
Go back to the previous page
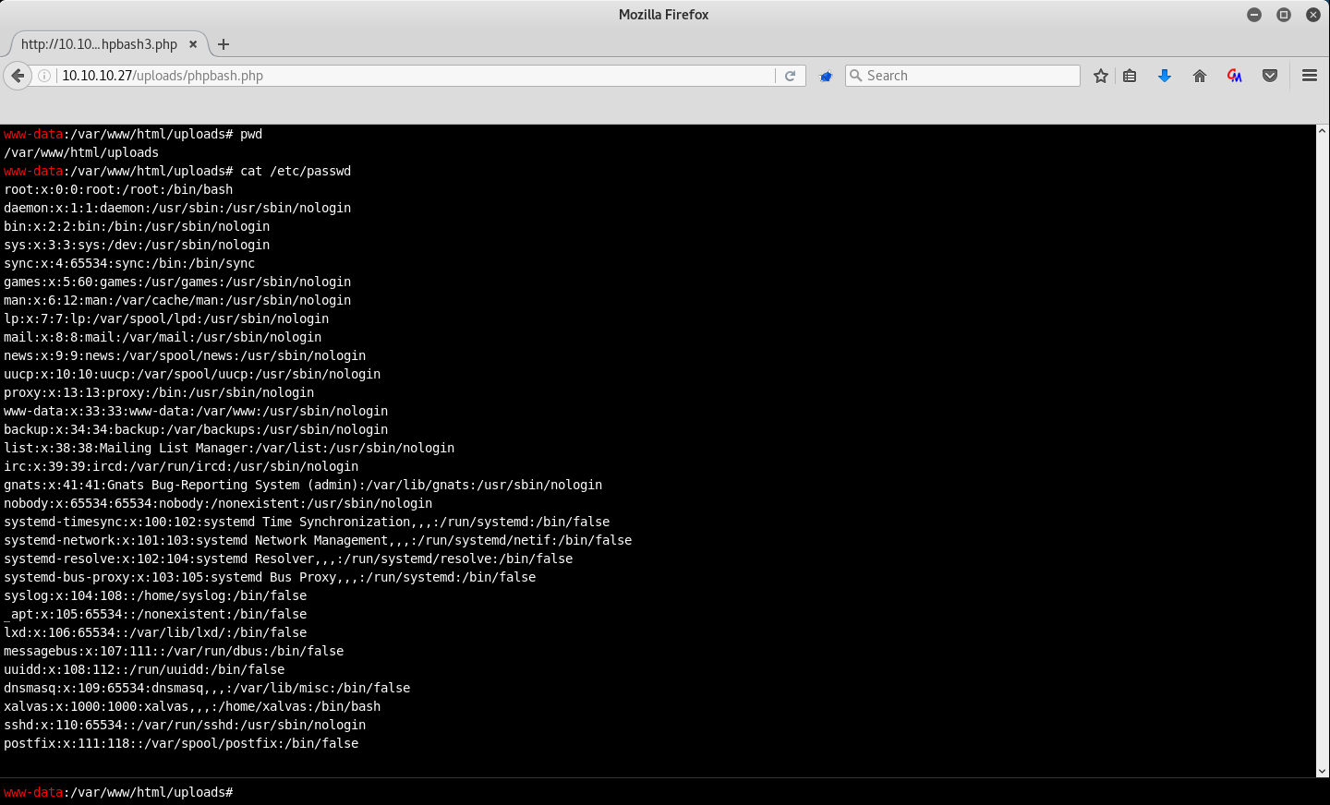click(x=18, y=76)
